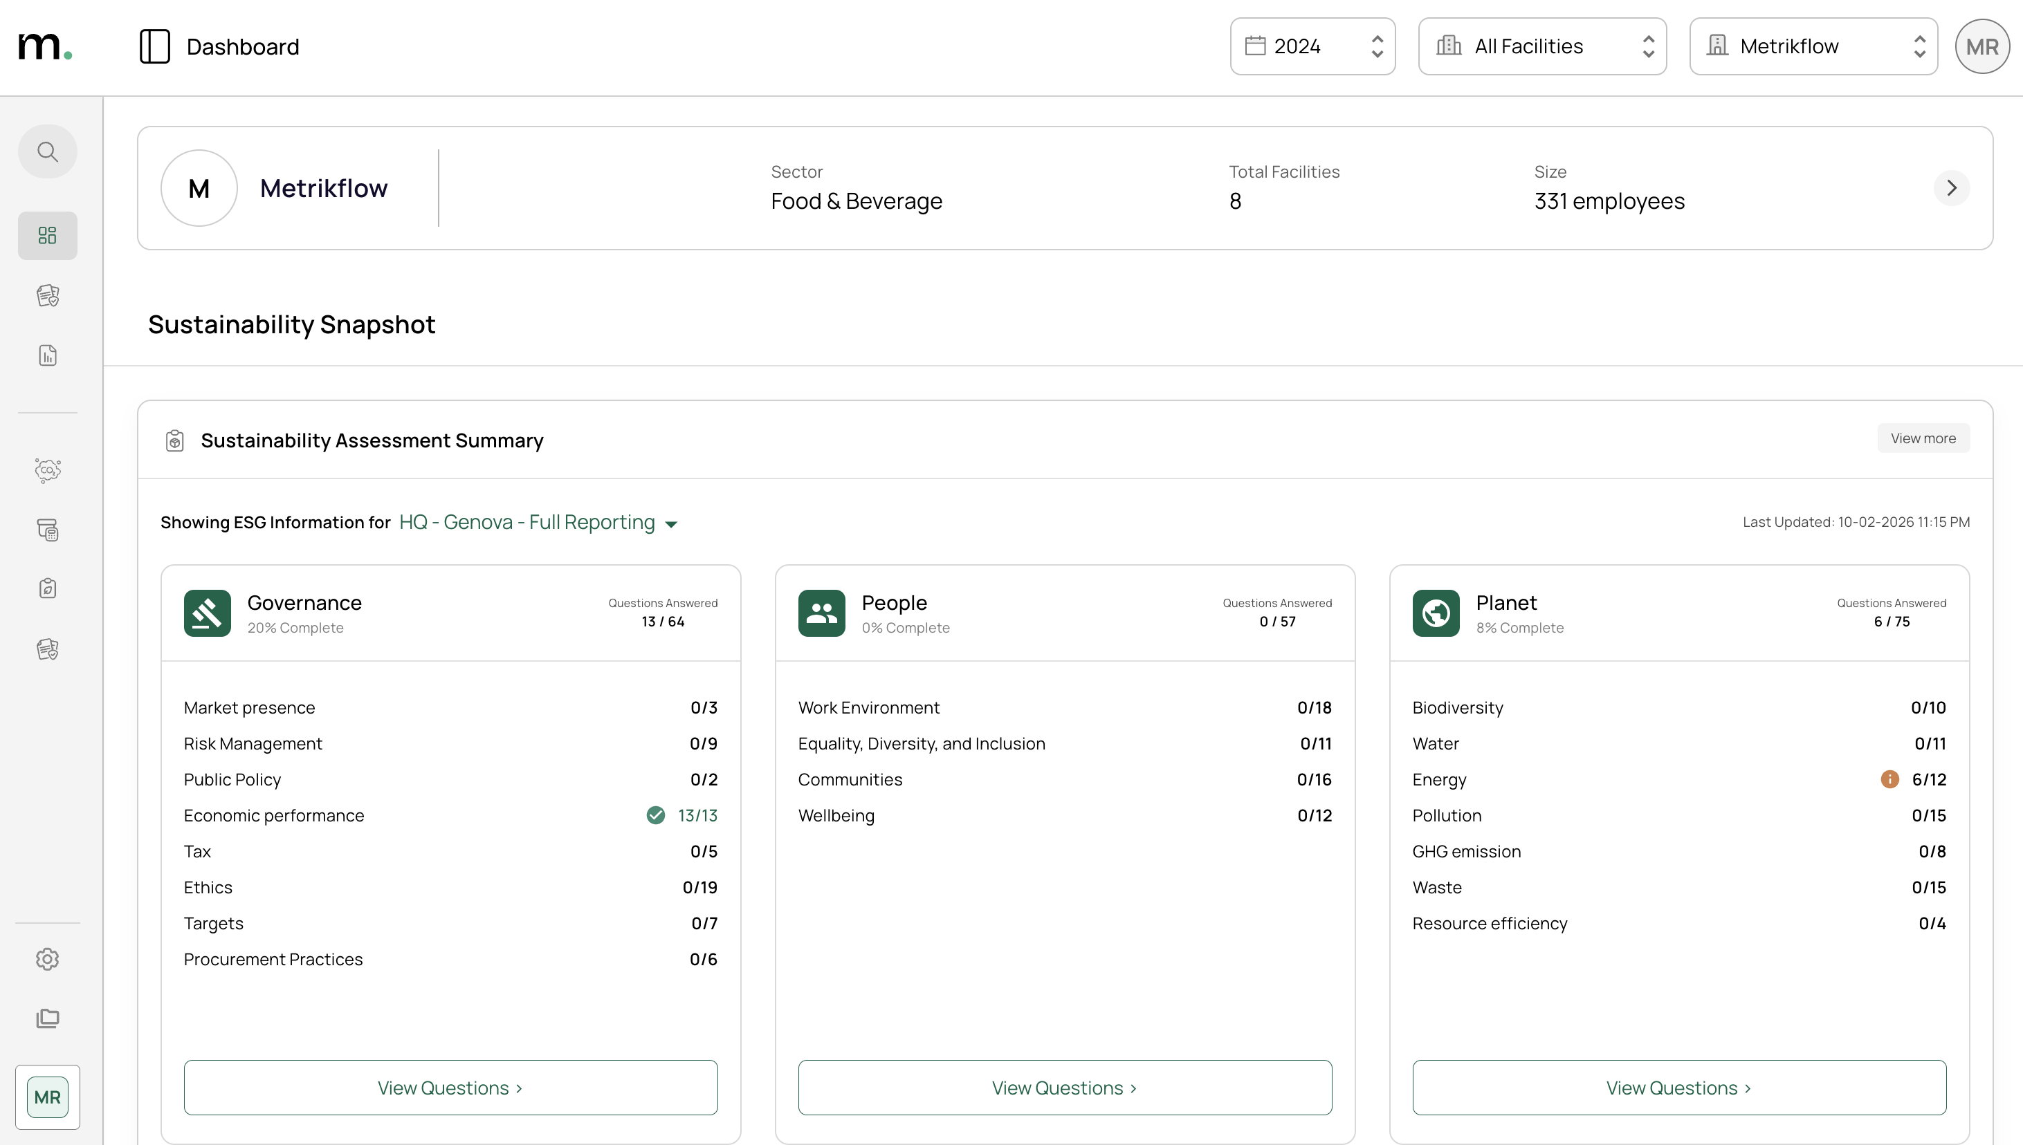Image resolution: width=2023 pixels, height=1145 pixels.
Task: Click the search icon in sidebar
Action: [x=47, y=152]
